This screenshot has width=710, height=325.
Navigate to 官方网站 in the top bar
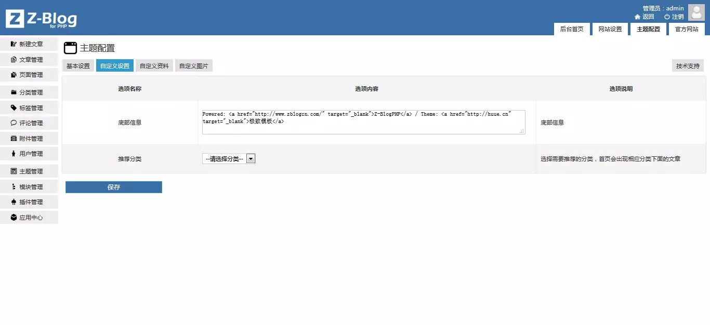point(687,29)
